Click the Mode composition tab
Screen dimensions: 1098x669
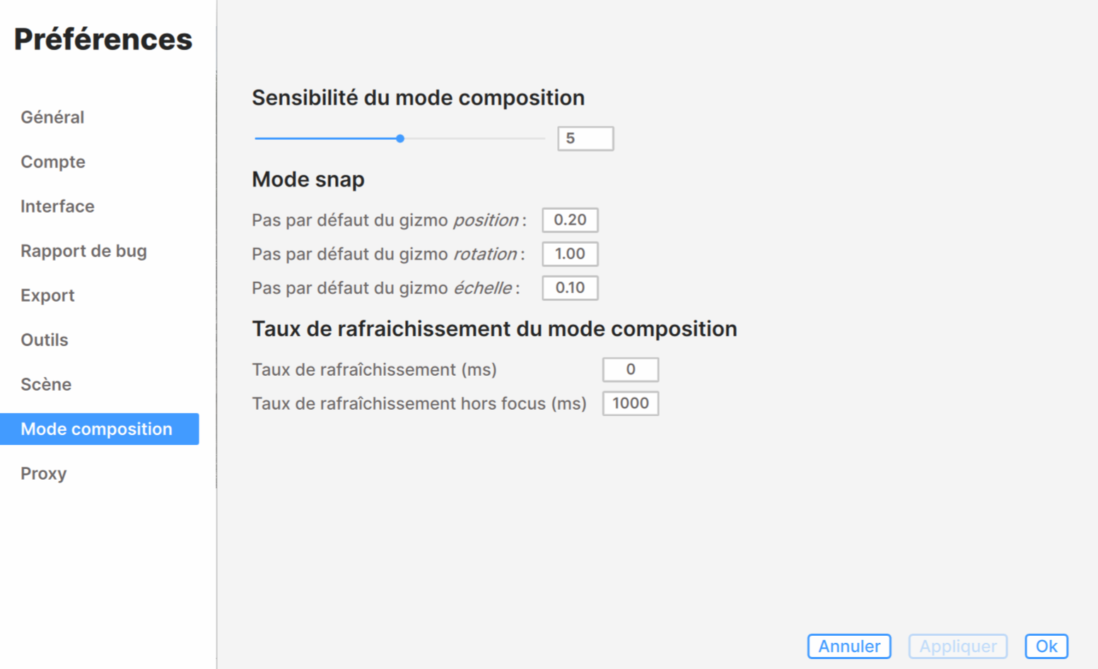click(97, 429)
